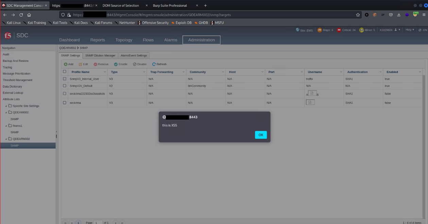This screenshot has width=428, height=224.
Task: Tick checkbox for SnmpV2c_Default row
Action: pos(65,86)
